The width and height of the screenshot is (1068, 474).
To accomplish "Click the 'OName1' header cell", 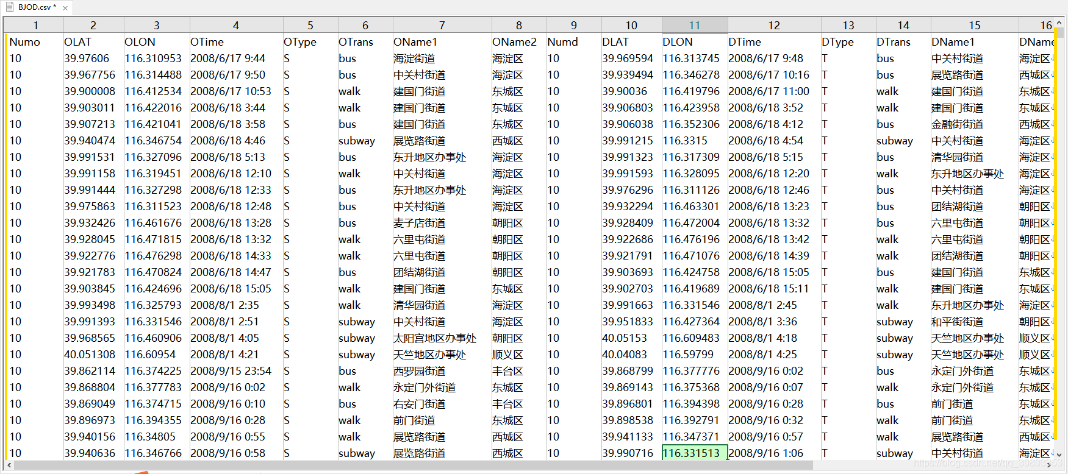I will pos(442,42).
